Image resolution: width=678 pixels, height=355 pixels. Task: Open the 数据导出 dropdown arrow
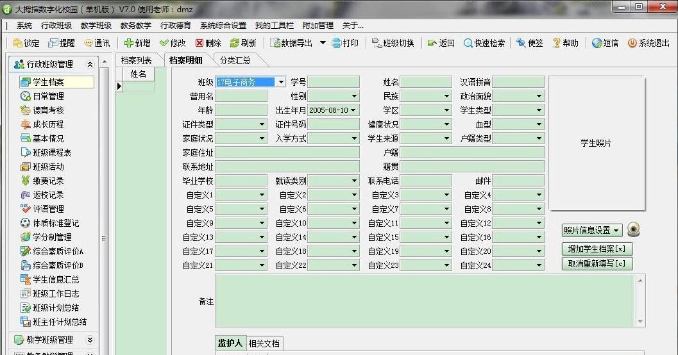point(323,43)
